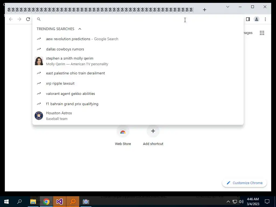
Task: Click the search magnifier icon in address bar
Action: pyautogui.click(x=39, y=19)
